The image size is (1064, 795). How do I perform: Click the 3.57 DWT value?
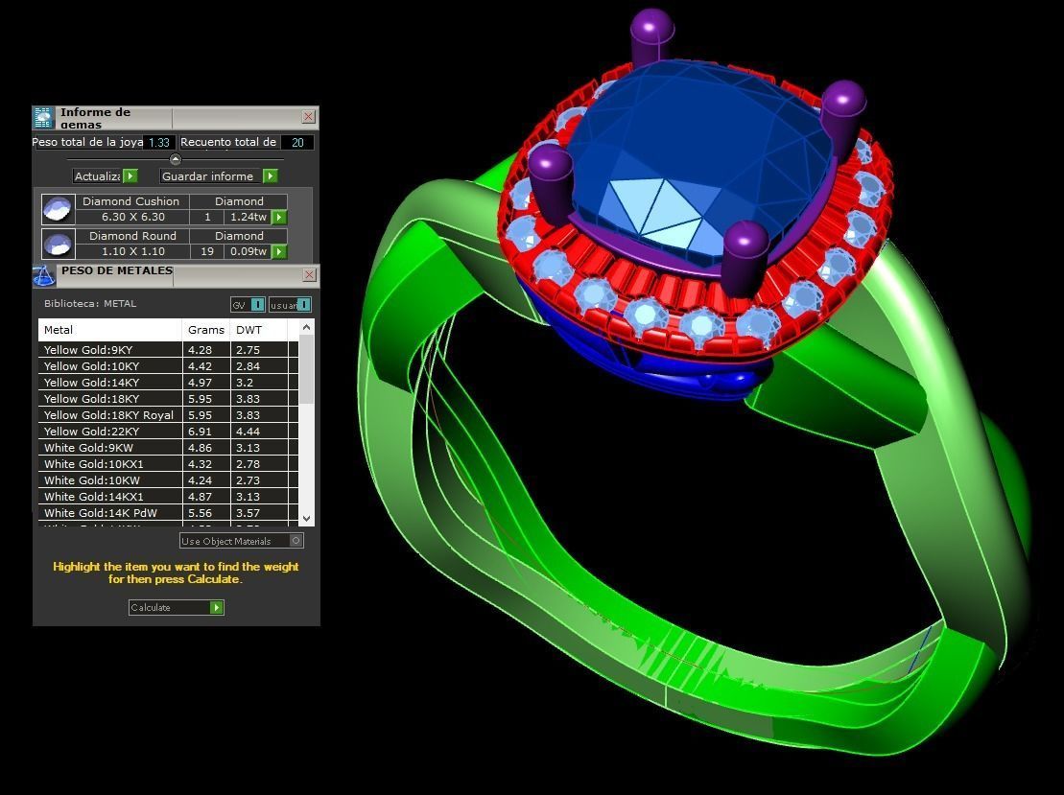[x=248, y=513]
